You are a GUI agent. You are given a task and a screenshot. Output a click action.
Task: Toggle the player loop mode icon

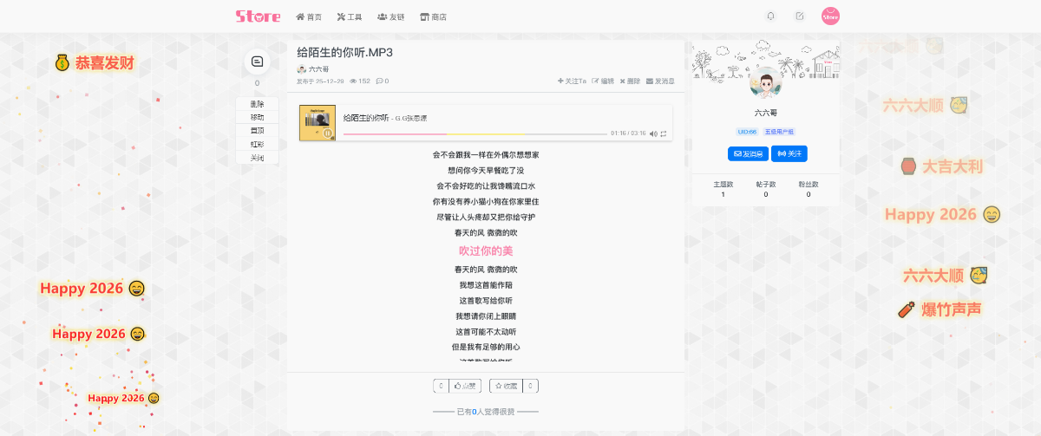coord(664,133)
